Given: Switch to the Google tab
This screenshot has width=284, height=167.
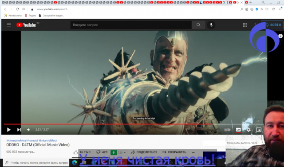Looking at the screenshot, I should point(224,2).
